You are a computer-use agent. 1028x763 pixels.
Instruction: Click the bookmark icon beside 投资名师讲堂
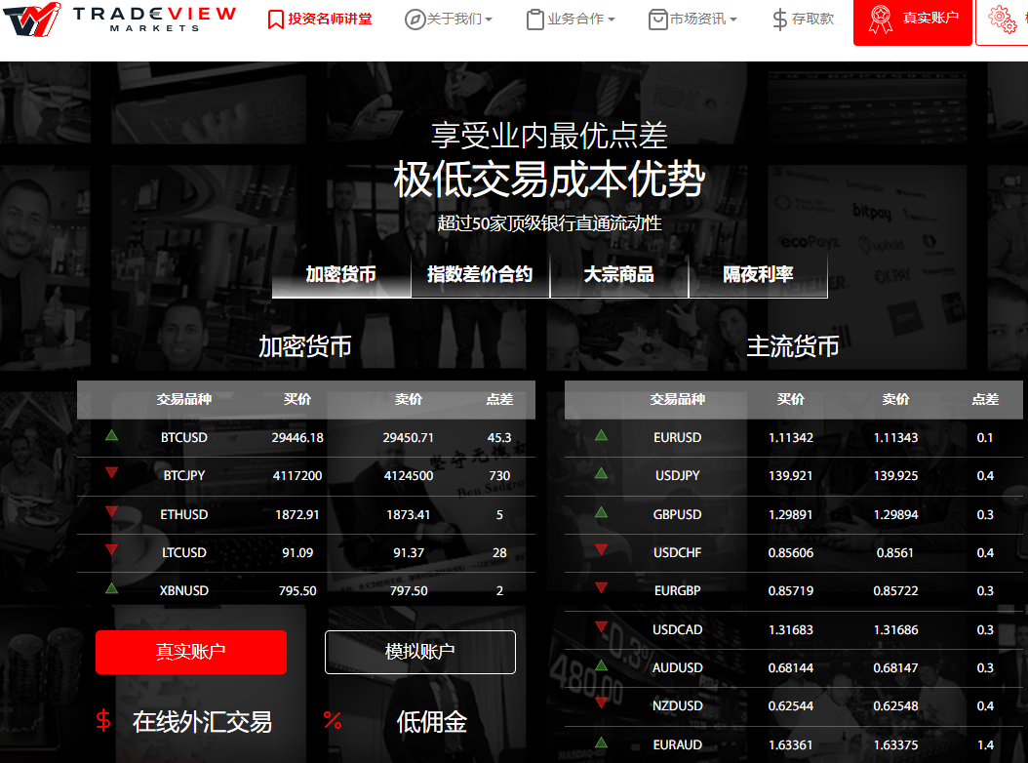[x=276, y=20]
